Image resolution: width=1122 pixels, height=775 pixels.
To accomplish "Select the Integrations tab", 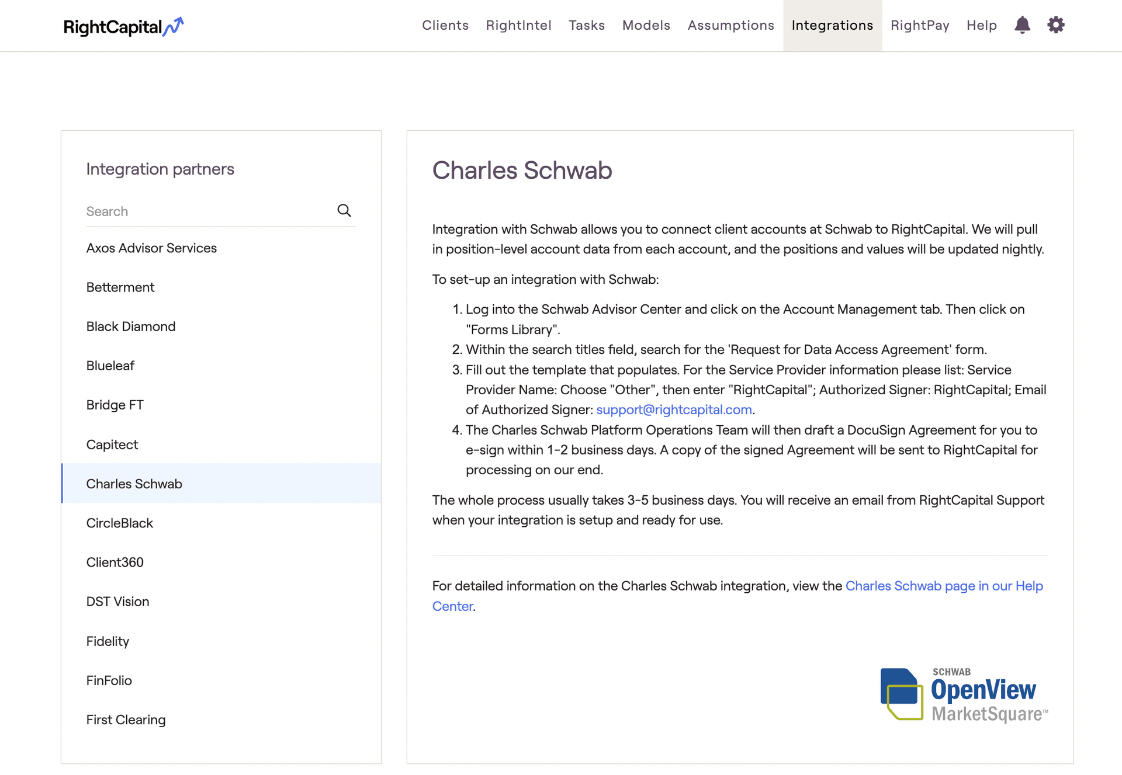I will pyautogui.click(x=832, y=26).
